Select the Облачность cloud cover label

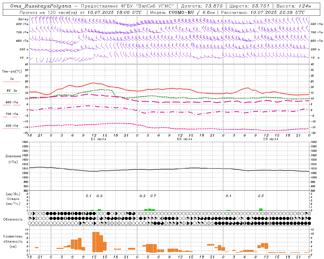[13, 220]
